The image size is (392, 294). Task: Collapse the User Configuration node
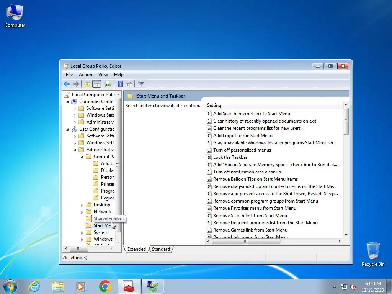pyautogui.click(x=67, y=129)
